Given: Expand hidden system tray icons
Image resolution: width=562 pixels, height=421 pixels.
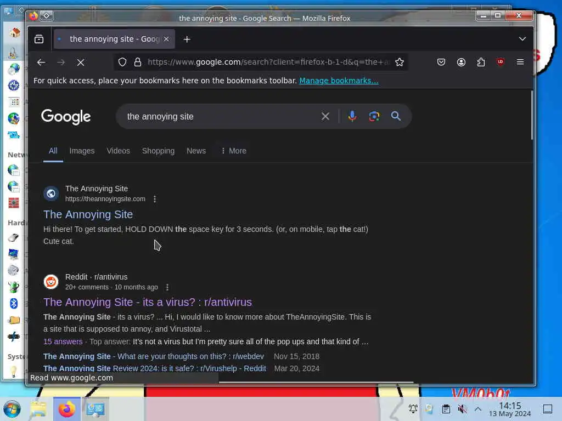Looking at the screenshot, I should tap(478, 408).
